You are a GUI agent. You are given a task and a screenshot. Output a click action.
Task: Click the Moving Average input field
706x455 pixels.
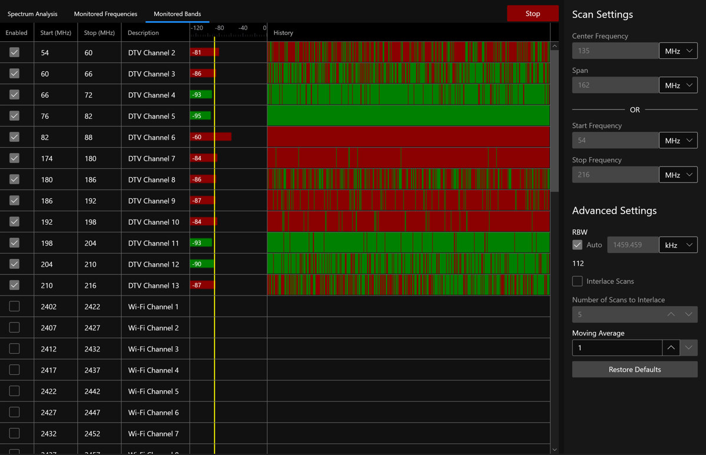(617, 347)
